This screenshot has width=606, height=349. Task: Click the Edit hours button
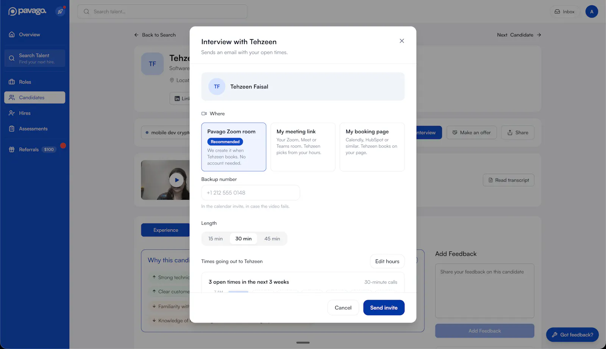(x=387, y=261)
